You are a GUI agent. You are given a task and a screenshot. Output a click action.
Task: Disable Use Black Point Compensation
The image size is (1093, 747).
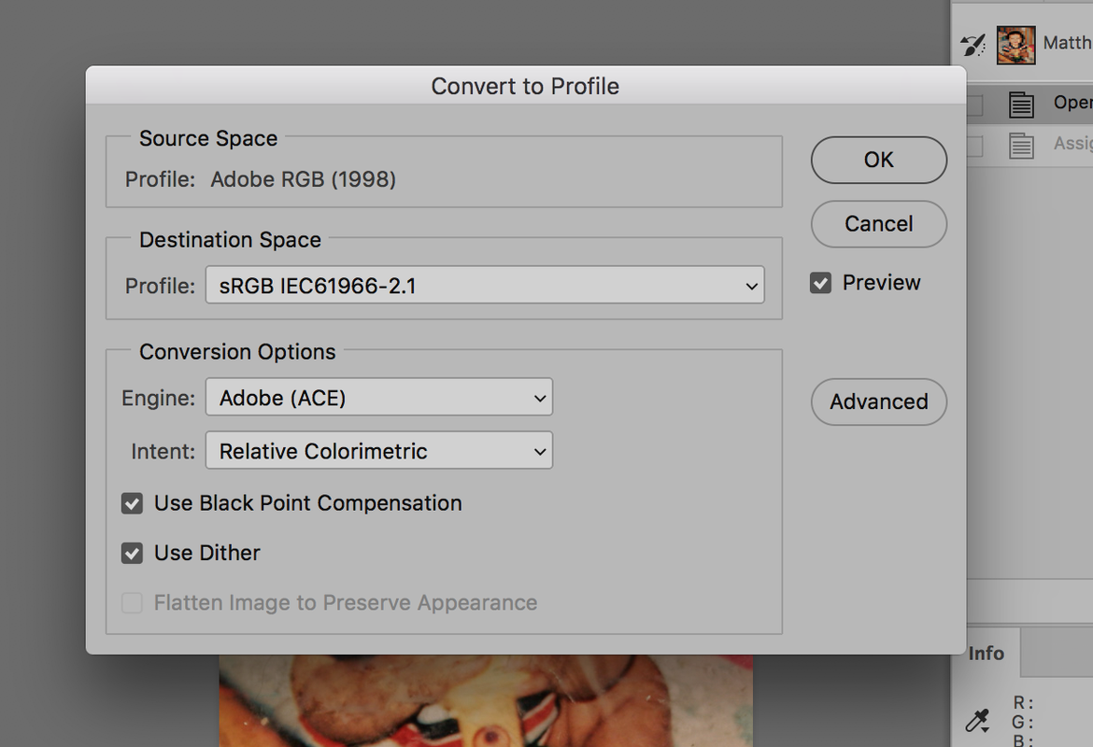pyautogui.click(x=132, y=503)
